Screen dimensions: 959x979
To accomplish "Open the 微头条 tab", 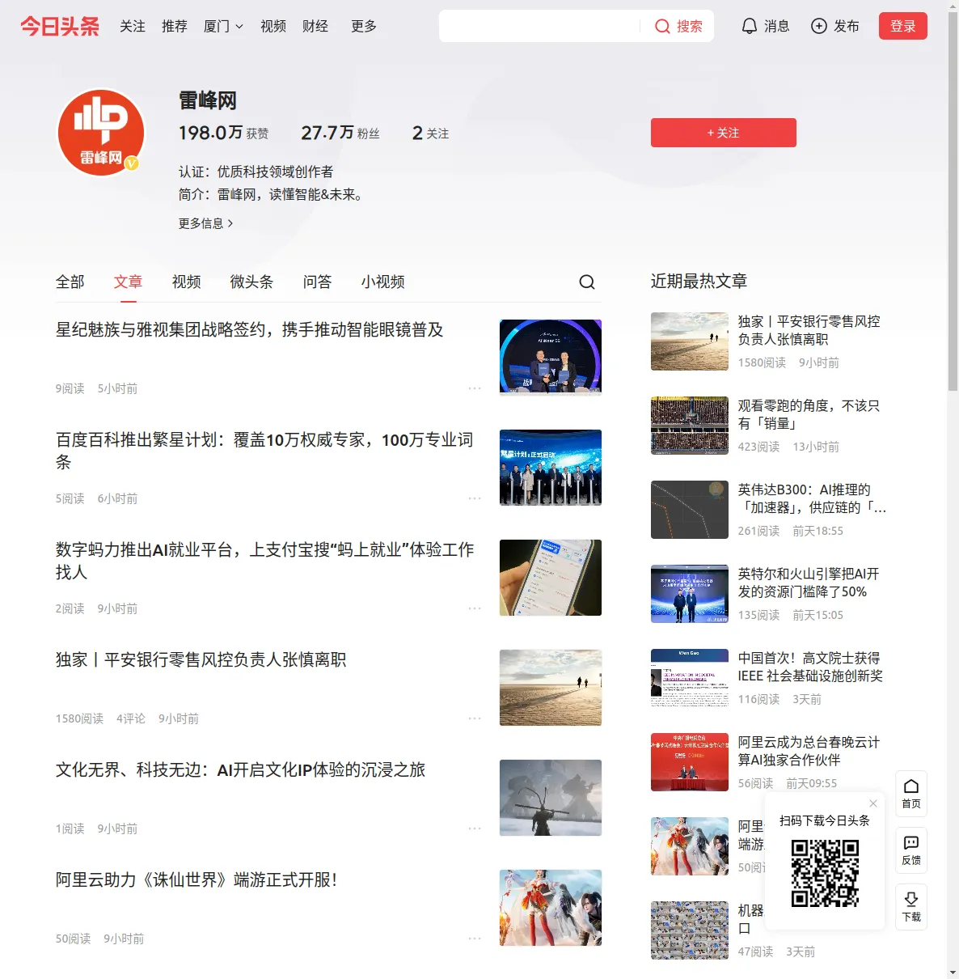I will click(252, 282).
